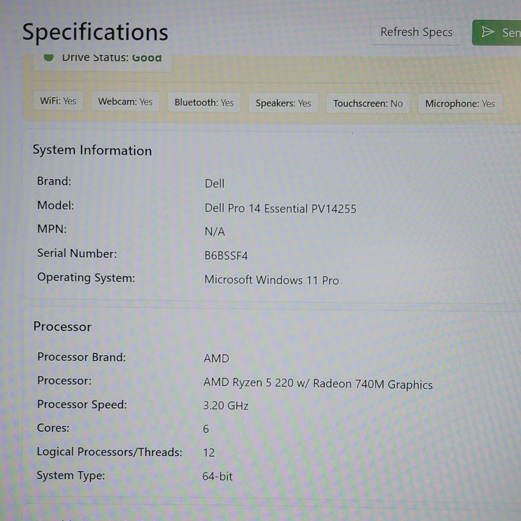Select model text Dell Pro 14 Essential PV14255

(x=280, y=209)
